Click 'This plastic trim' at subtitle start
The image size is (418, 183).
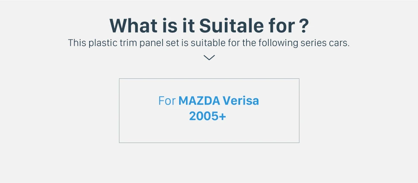click(x=94, y=43)
